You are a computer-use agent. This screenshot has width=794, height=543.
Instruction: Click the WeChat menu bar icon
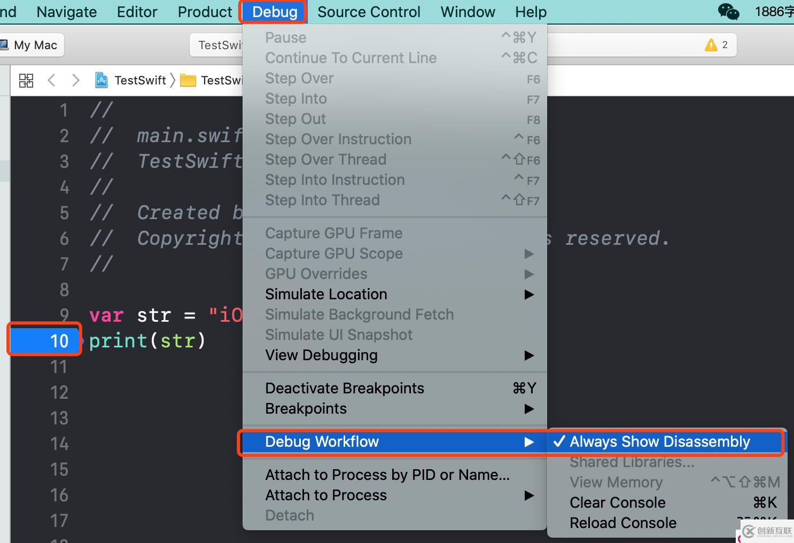(x=728, y=11)
